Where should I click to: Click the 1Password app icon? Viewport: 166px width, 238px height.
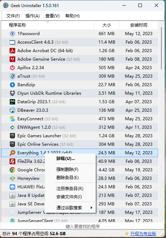tap(12, 34)
